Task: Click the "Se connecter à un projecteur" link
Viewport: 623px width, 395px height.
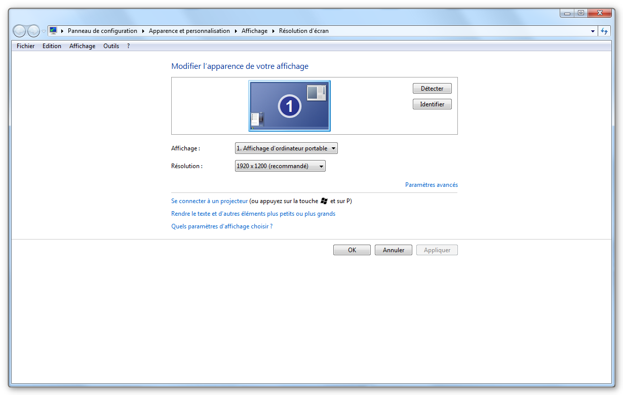Action: point(210,201)
